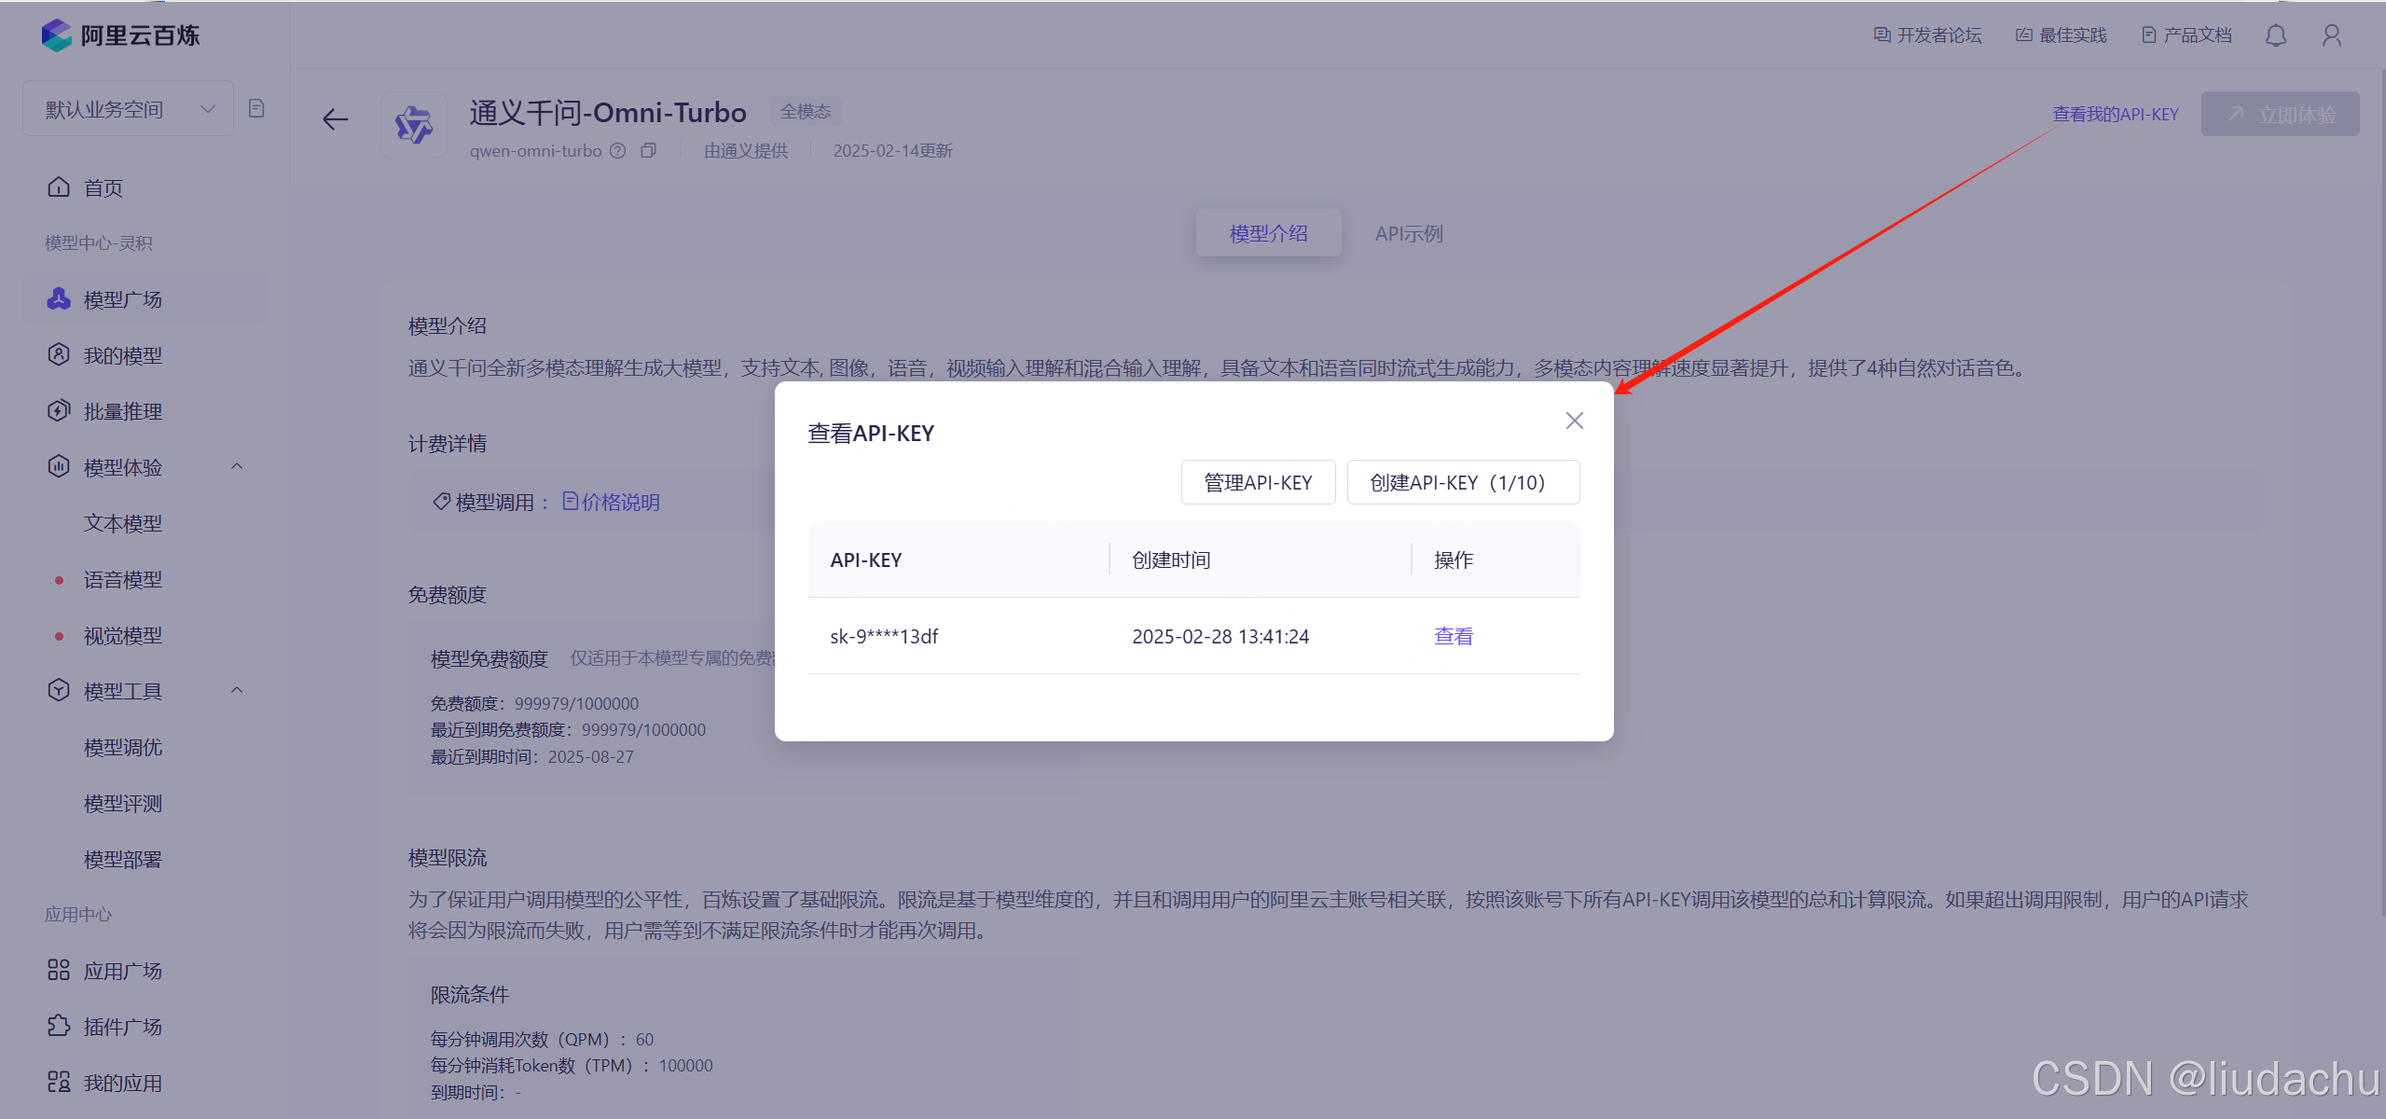Collapse the 模型工具 sidebar section
2386x1119 pixels.
237,690
